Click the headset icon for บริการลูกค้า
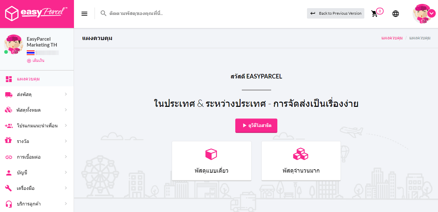 coord(9,204)
